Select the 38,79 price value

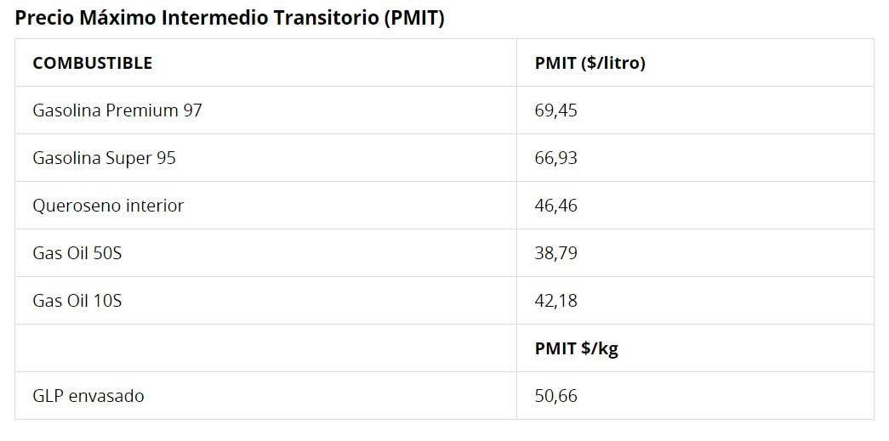coord(556,253)
